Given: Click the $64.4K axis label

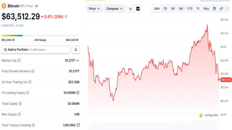Looking at the screenshot, I should coord(224,20).
